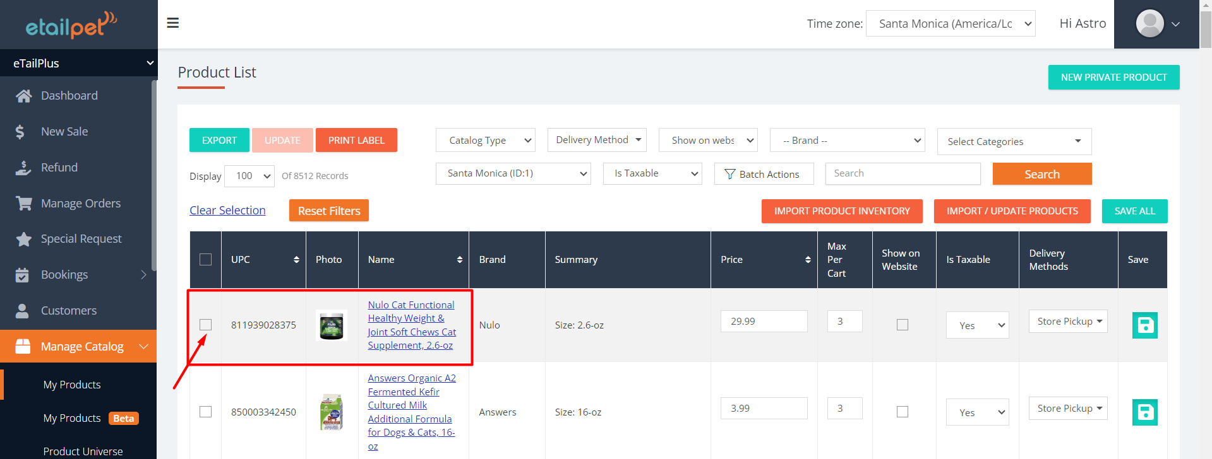Viewport: 1212px width, 459px height.
Task: Open My Products in the sidebar
Action: tap(72, 385)
